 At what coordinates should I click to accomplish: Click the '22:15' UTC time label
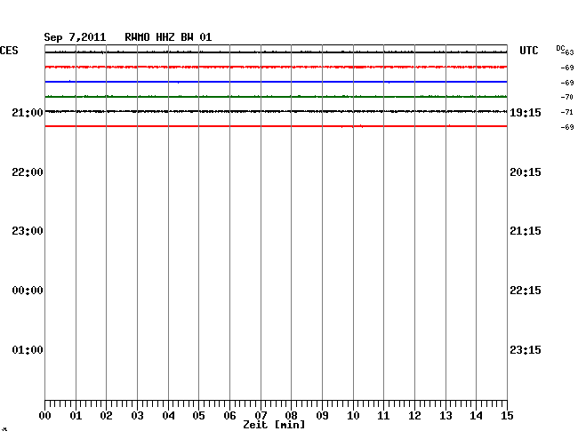pos(526,291)
